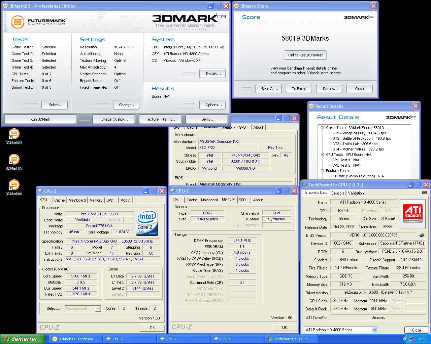Screen dimensions: 431x344
Task: Open the Online ResultBrowser
Action: [x=305, y=55]
